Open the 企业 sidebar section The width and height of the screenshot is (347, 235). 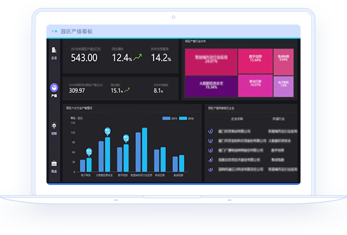tap(54, 52)
